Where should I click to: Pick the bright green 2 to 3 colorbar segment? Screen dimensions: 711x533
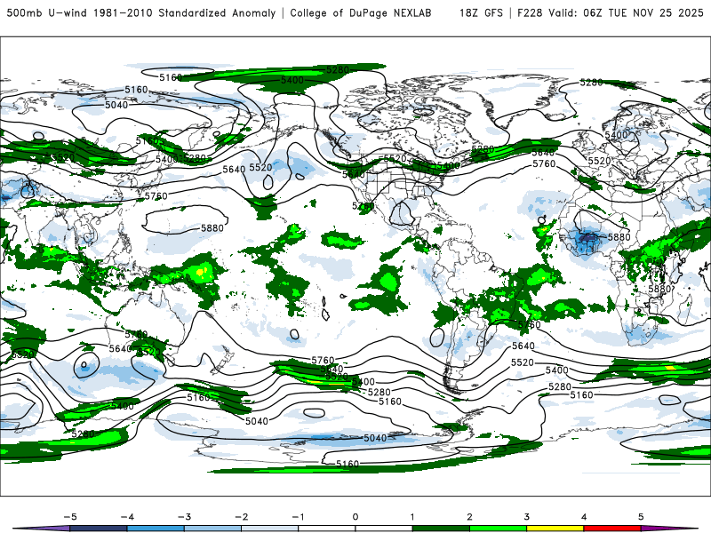click(x=499, y=529)
